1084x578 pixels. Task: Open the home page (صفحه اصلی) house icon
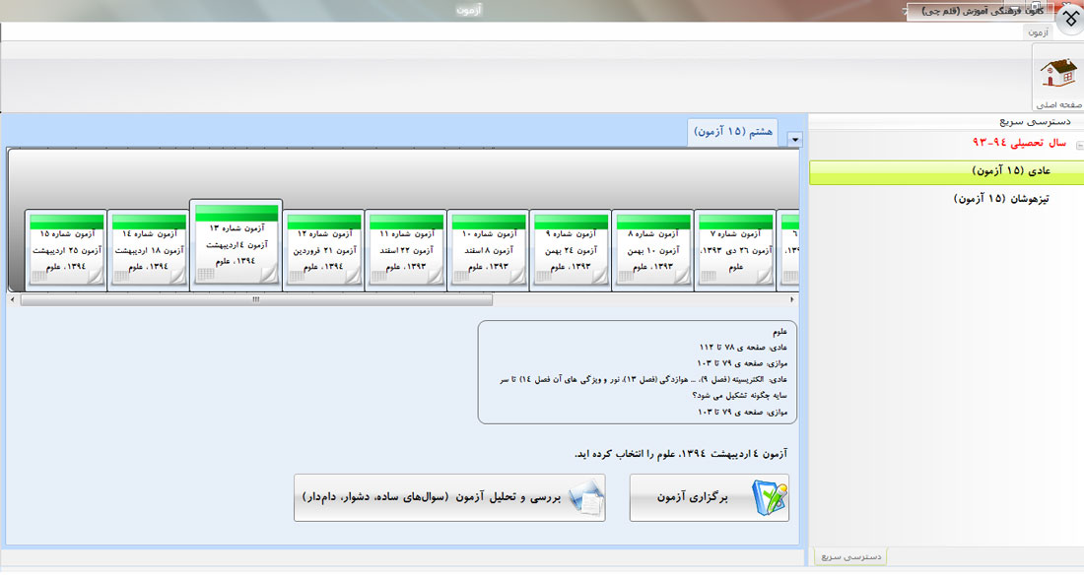coord(1058,74)
